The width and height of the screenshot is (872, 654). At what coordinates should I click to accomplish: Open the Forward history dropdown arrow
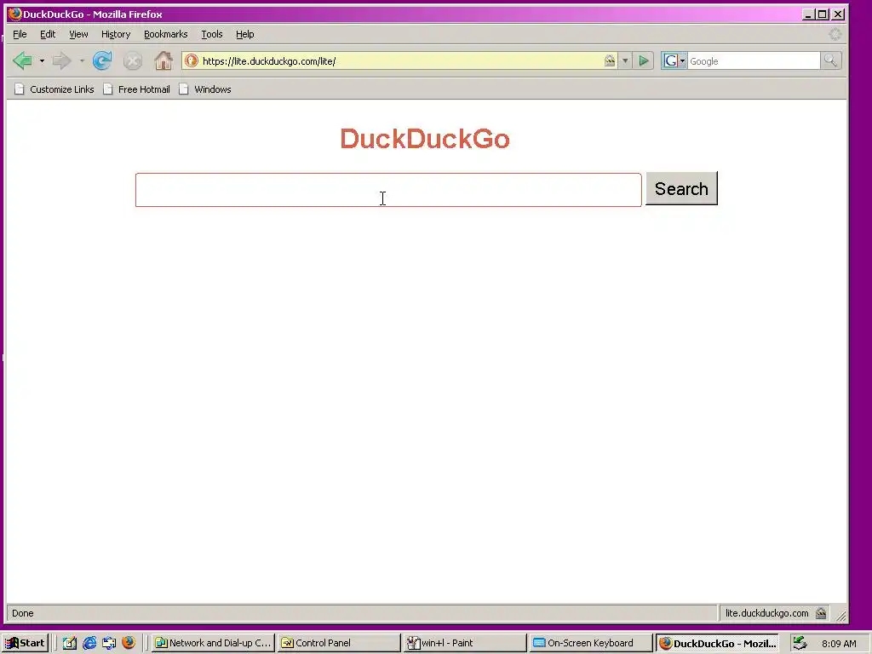tap(82, 60)
